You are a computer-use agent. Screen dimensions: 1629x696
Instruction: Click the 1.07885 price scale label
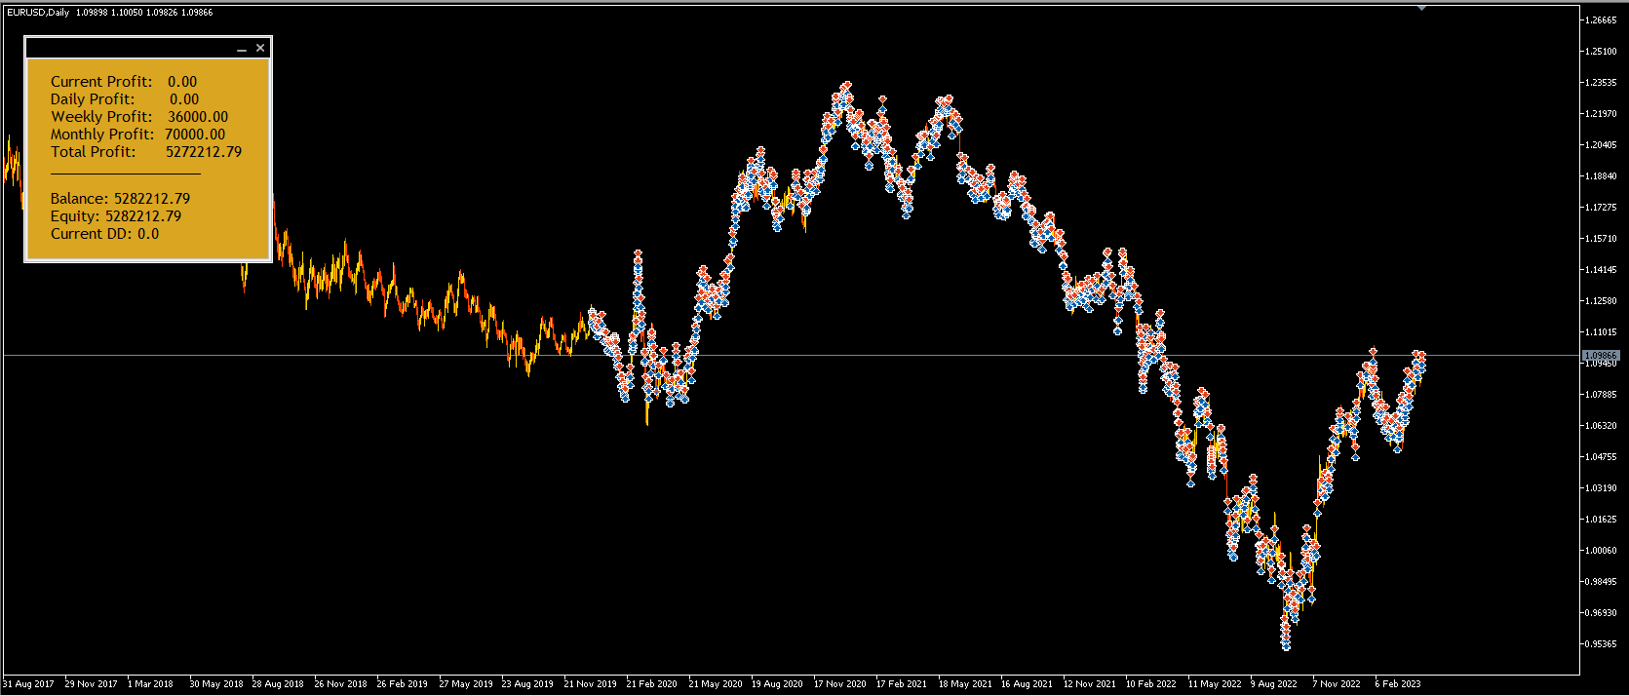click(x=1601, y=395)
